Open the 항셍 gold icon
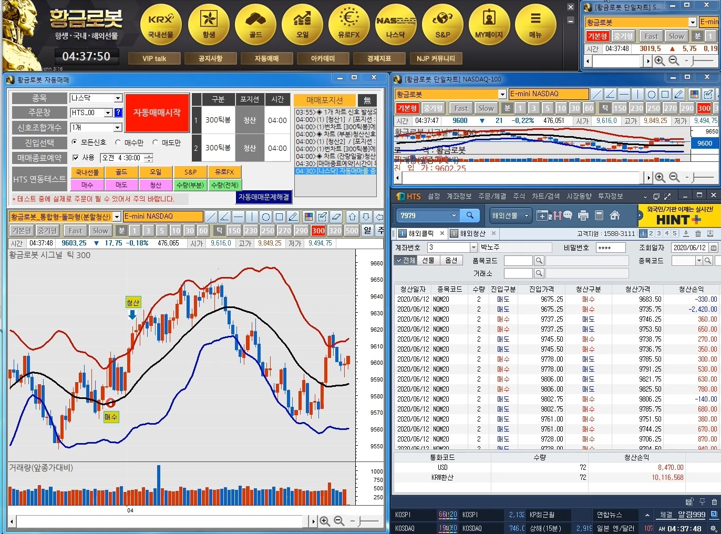721x534 pixels. pyautogui.click(x=209, y=25)
